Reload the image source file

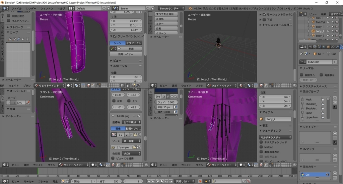coord(139,147)
